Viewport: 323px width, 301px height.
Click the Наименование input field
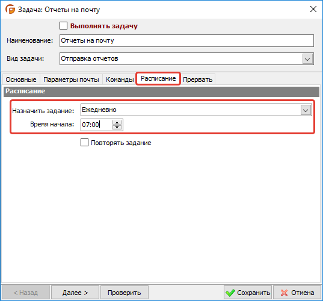coord(186,40)
